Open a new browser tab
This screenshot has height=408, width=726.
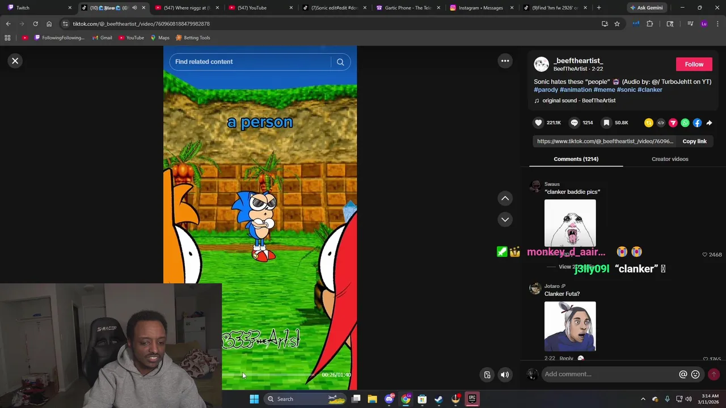(x=599, y=8)
